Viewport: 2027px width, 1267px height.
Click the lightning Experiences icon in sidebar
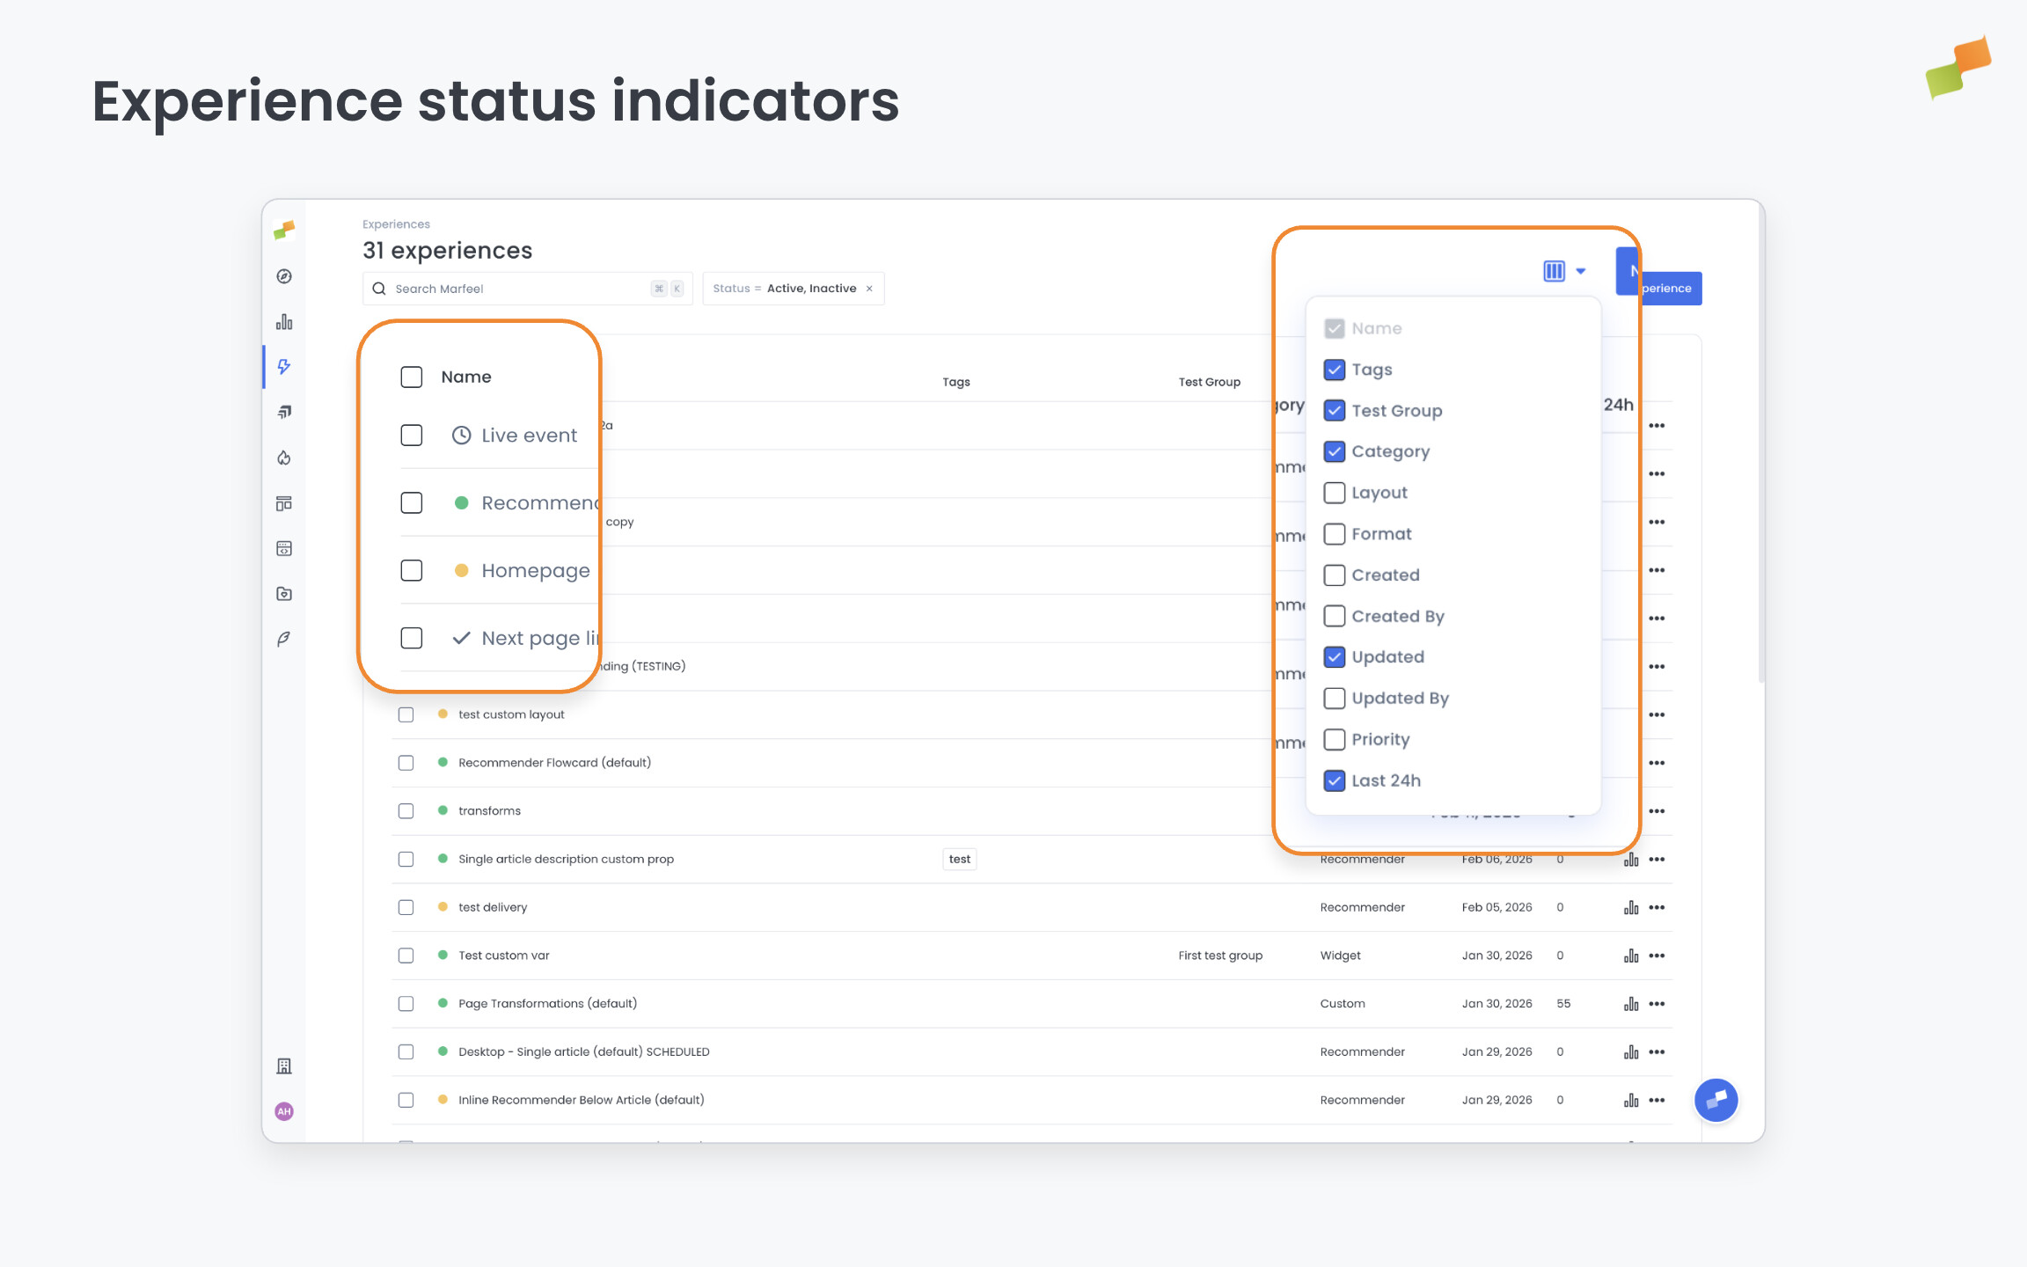click(284, 367)
